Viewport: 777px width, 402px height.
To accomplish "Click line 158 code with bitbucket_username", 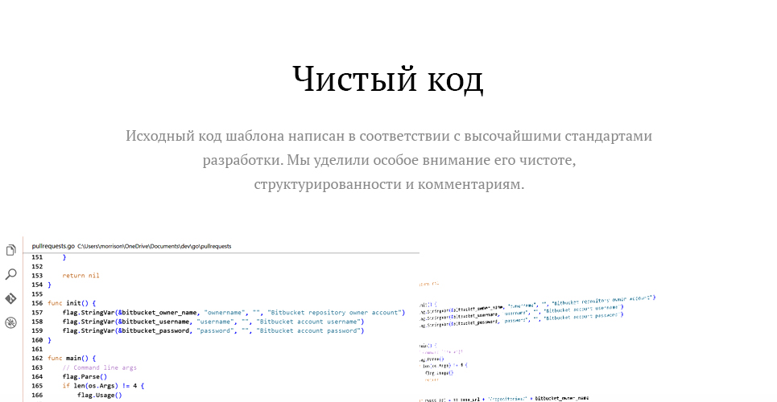I will pyautogui.click(x=213, y=322).
